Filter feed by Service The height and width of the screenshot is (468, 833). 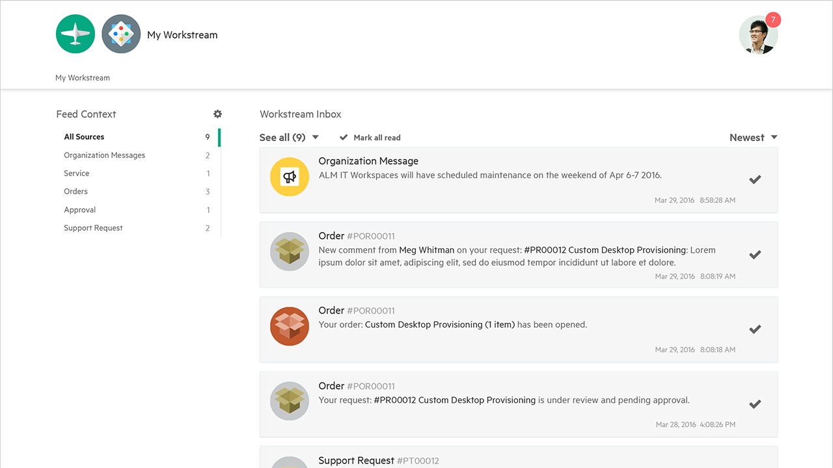137,174
